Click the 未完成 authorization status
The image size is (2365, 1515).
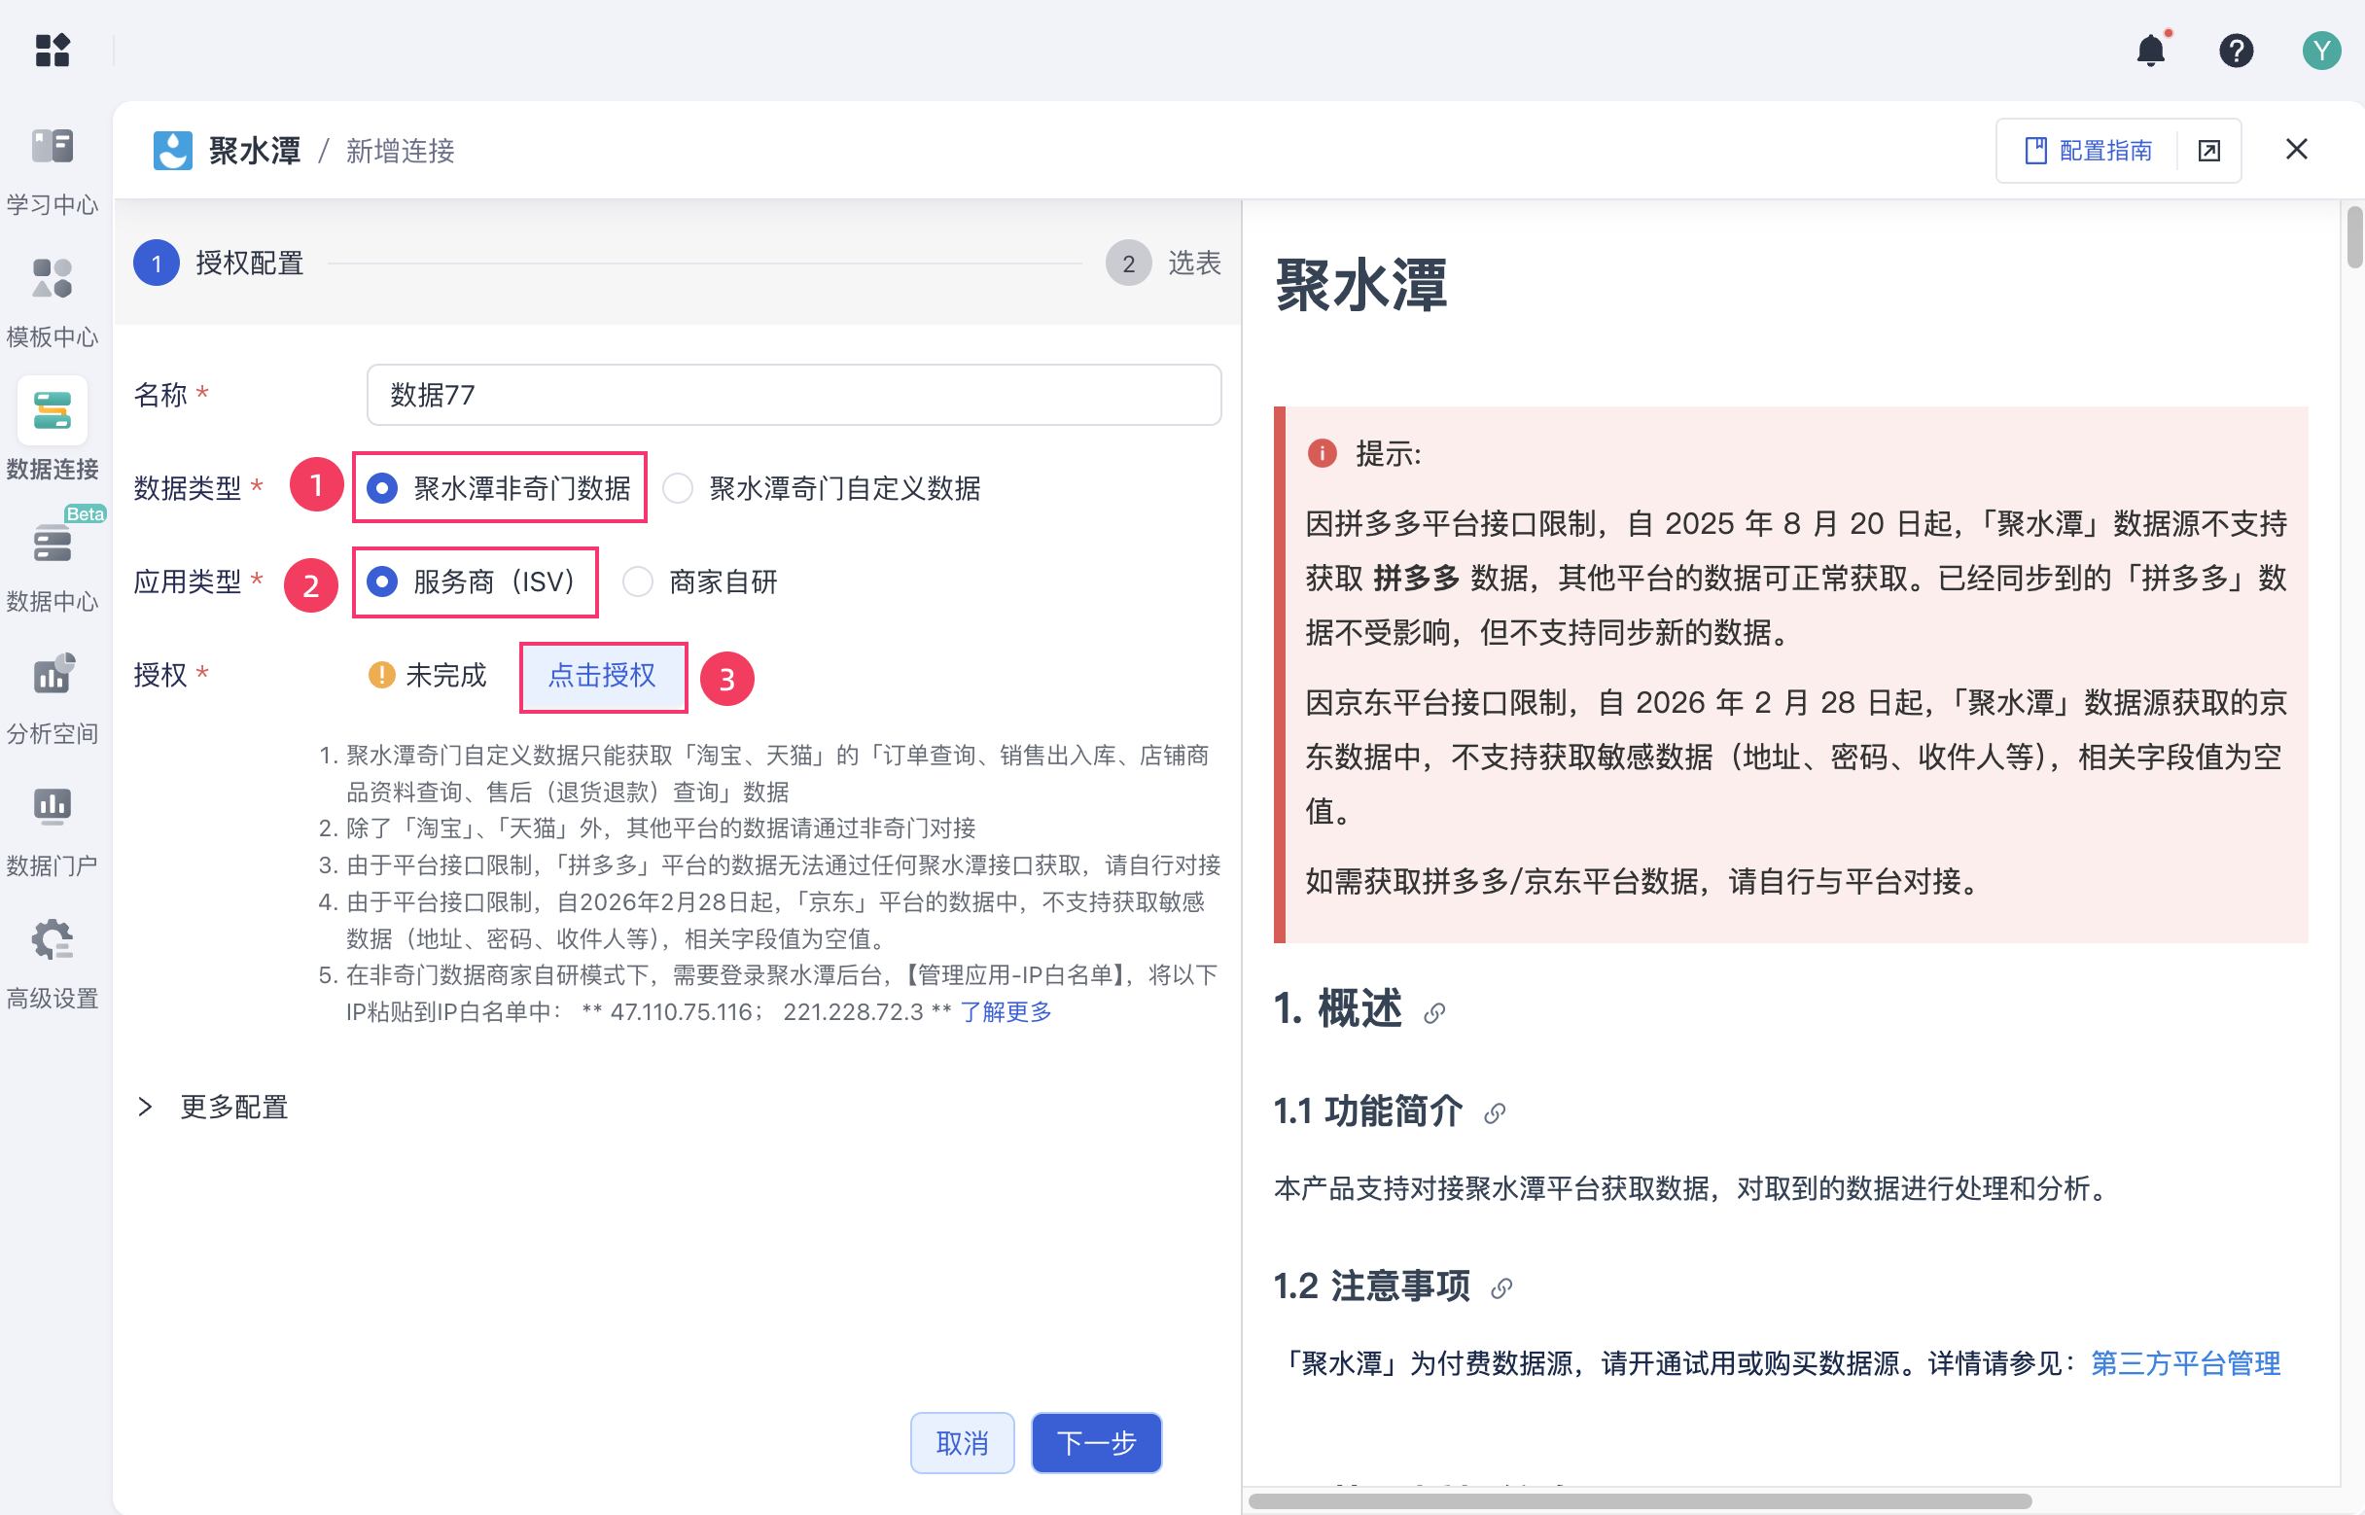(427, 676)
